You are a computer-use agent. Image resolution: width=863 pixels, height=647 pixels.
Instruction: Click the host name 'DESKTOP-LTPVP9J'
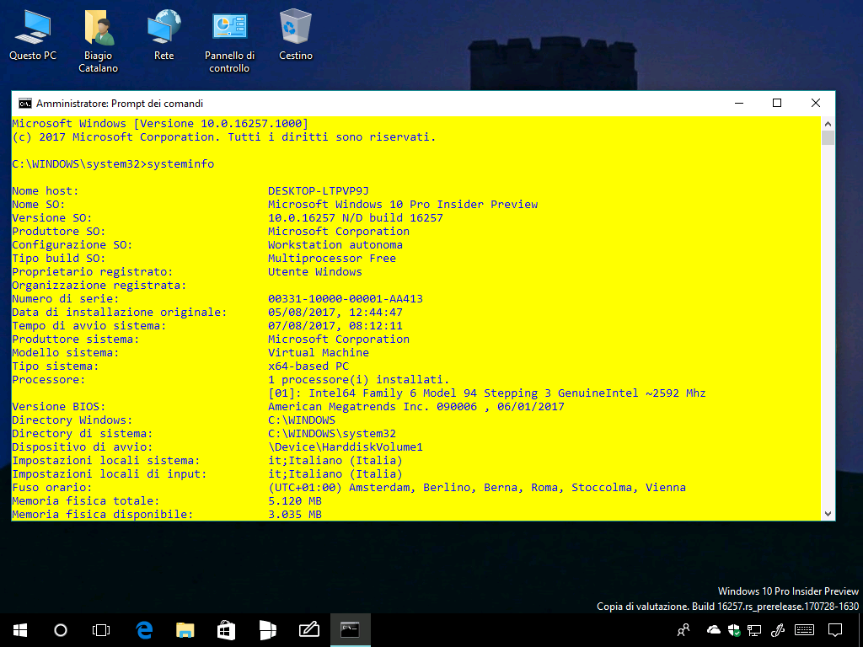pyautogui.click(x=318, y=191)
